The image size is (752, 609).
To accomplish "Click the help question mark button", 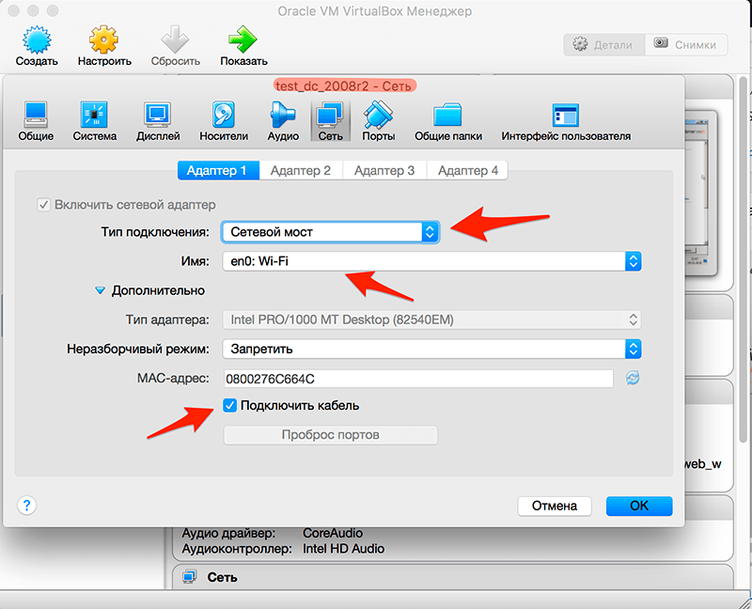I will click(x=27, y=505).
